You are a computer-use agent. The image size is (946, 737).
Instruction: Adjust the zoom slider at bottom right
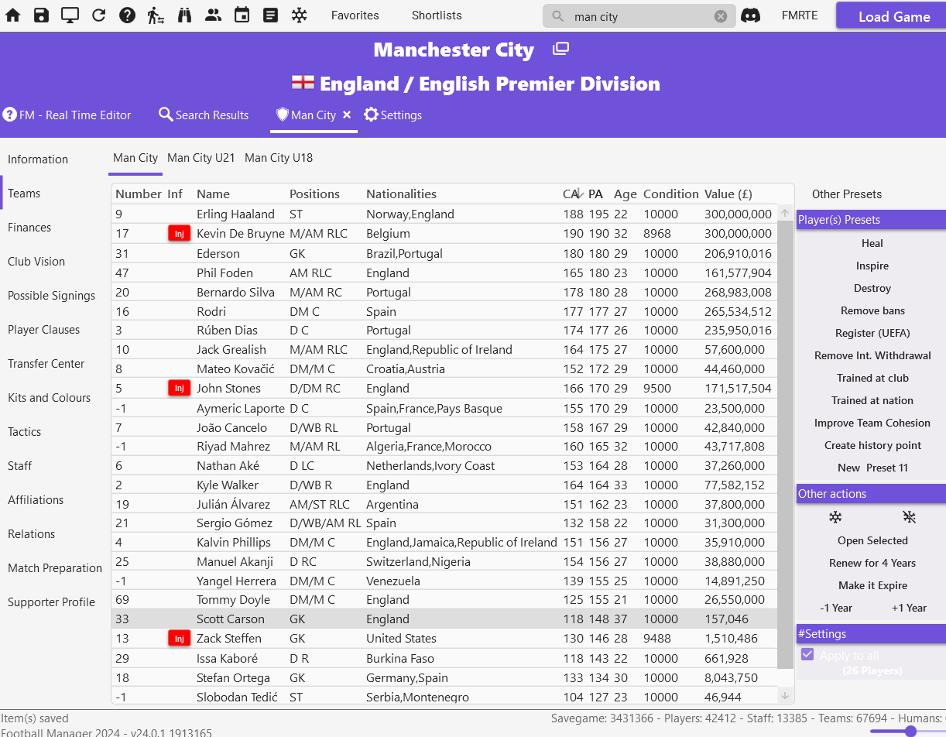click(911, 731)
